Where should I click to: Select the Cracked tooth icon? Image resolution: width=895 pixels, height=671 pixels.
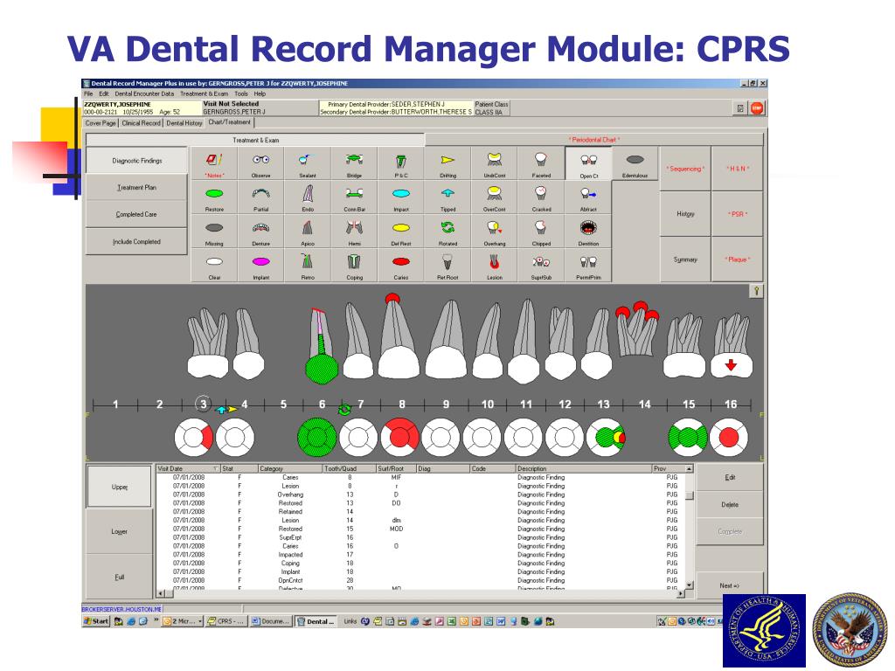pos(541,197)
